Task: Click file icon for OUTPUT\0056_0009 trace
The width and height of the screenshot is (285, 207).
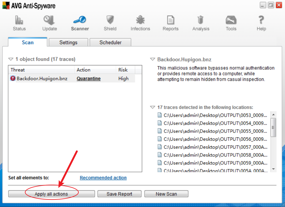Action: coord(159,139)
